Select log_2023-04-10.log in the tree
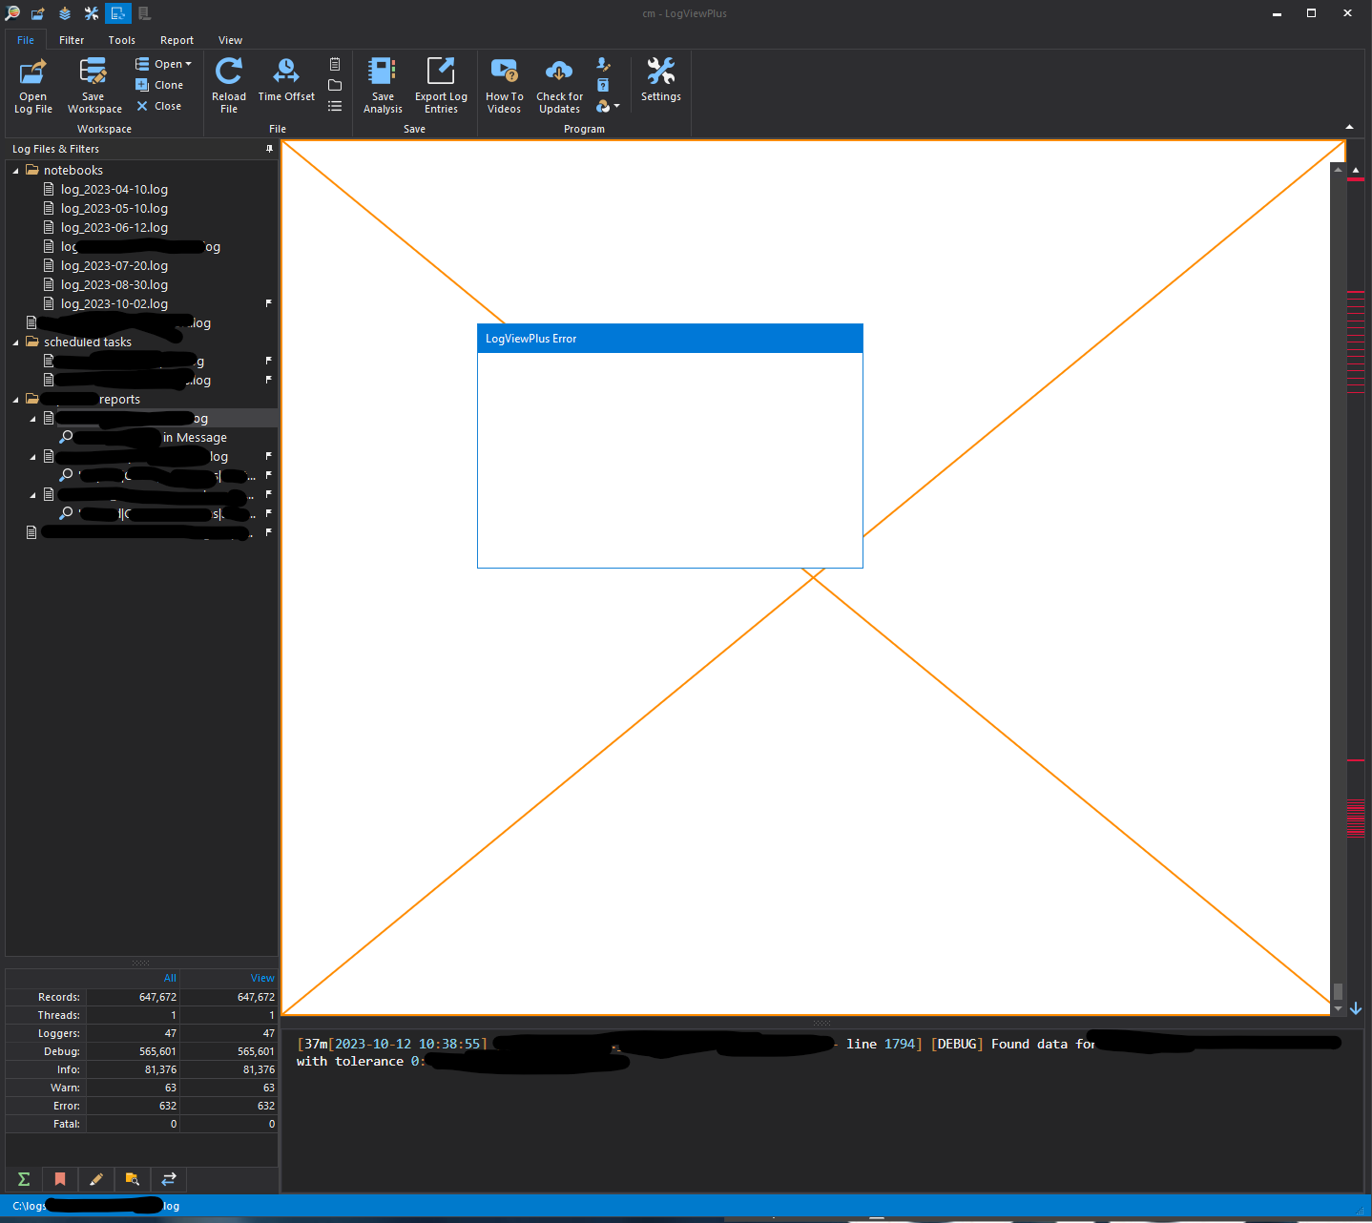 tap(114, 190)
